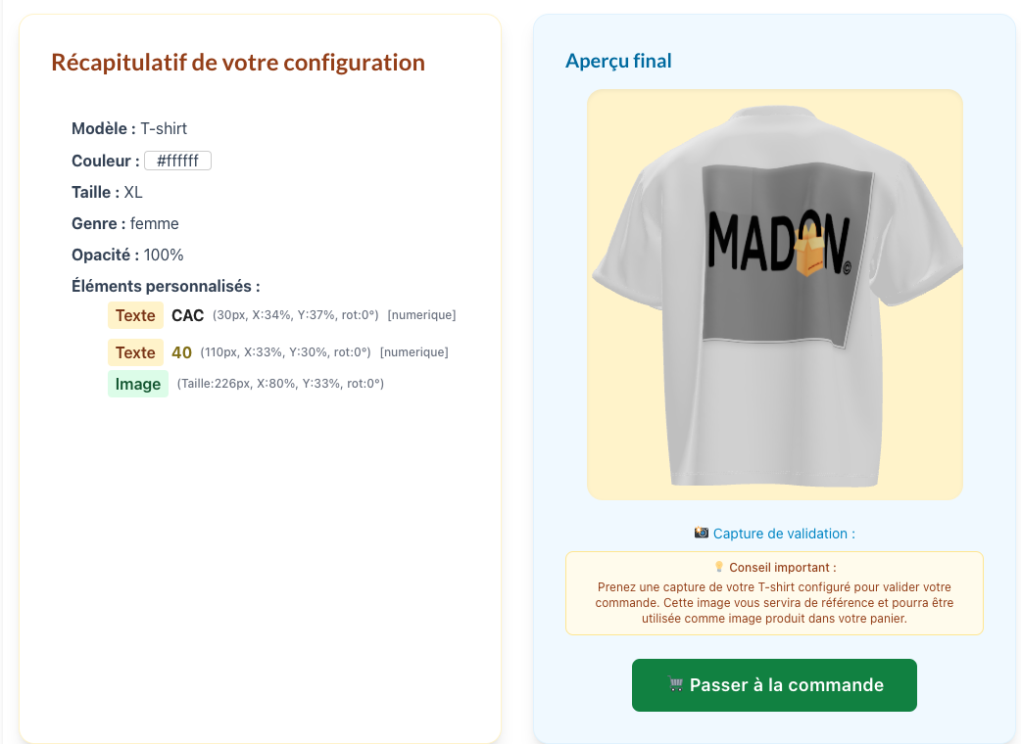Click the CAC custom text entry

point(187,315)
